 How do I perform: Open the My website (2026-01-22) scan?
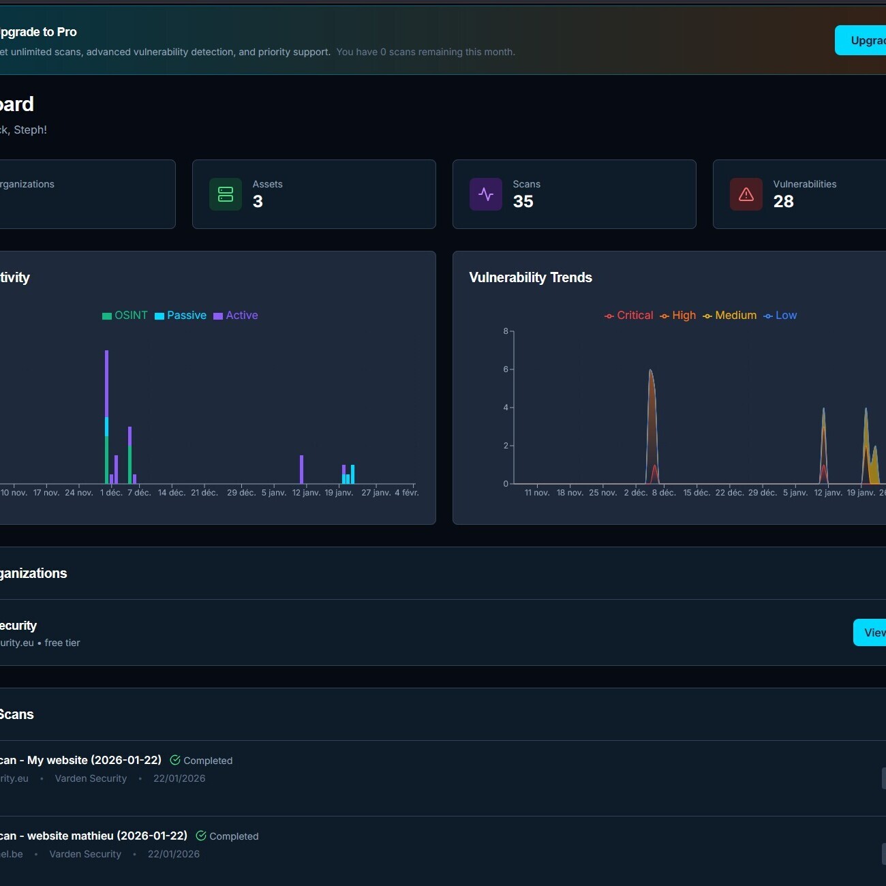coord(82,760)
